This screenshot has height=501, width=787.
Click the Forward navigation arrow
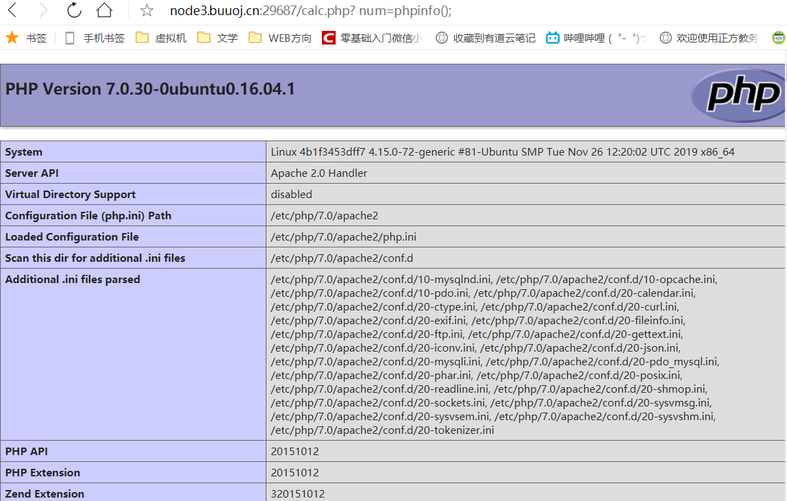[x=42, y=12]
